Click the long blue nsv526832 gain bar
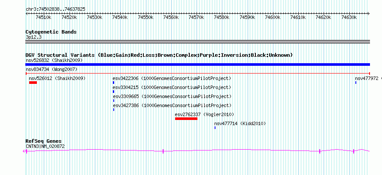Screen dimensions: 382x175 tap(197, 64)
